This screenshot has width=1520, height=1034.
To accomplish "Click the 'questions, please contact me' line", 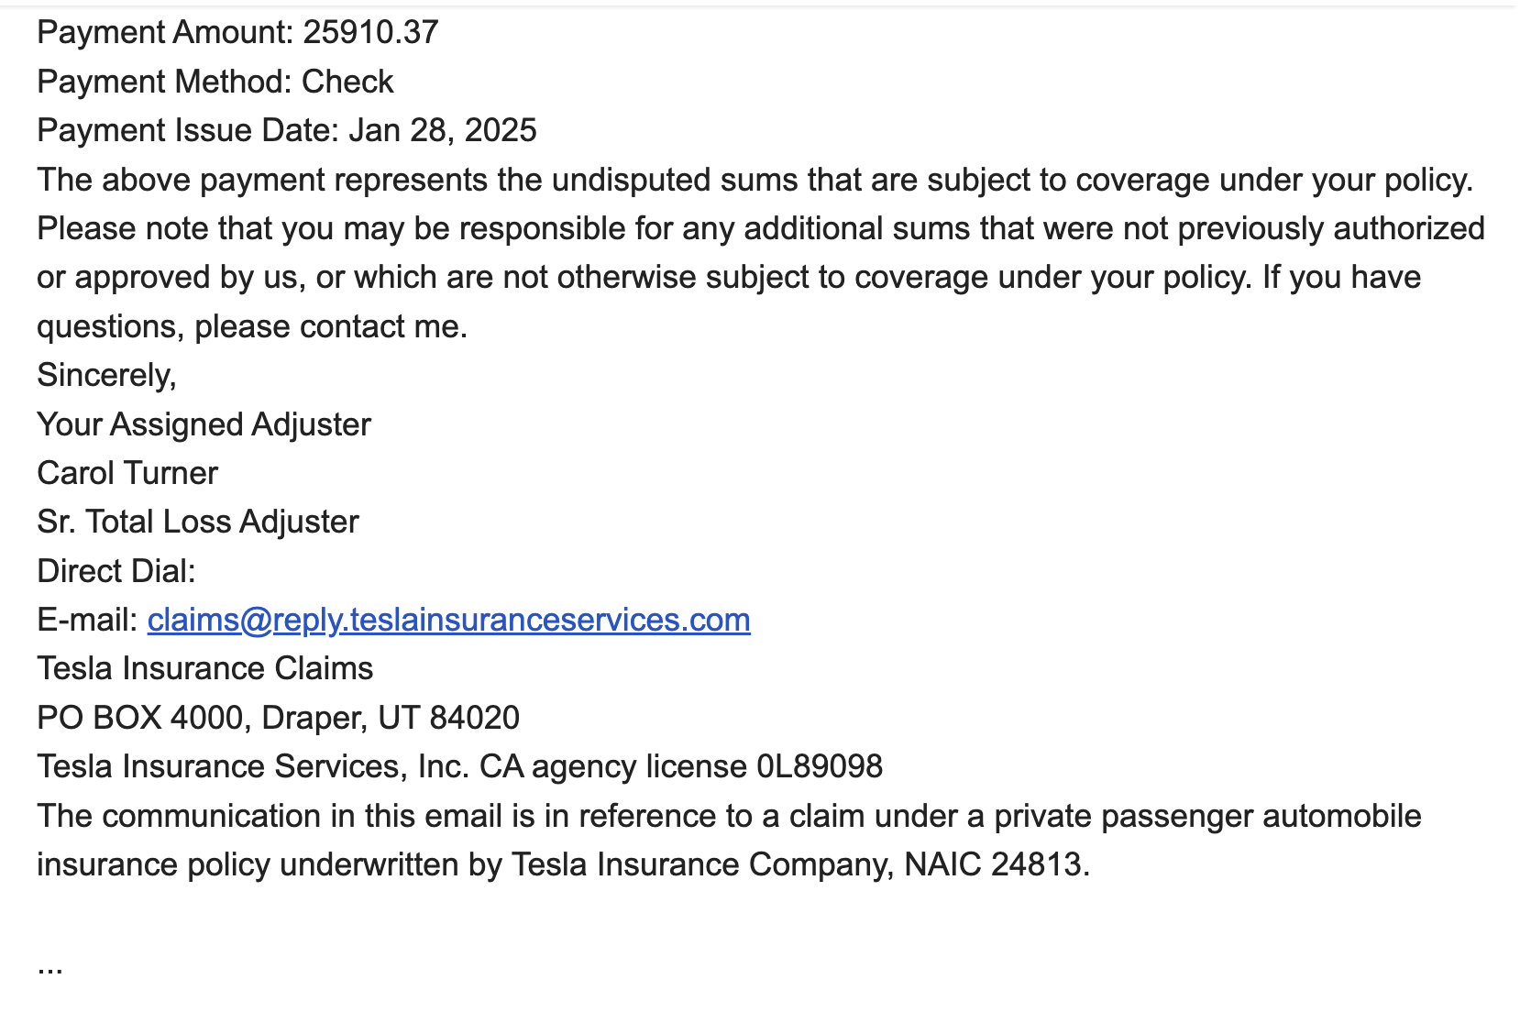I will click(x=252, y=327).
